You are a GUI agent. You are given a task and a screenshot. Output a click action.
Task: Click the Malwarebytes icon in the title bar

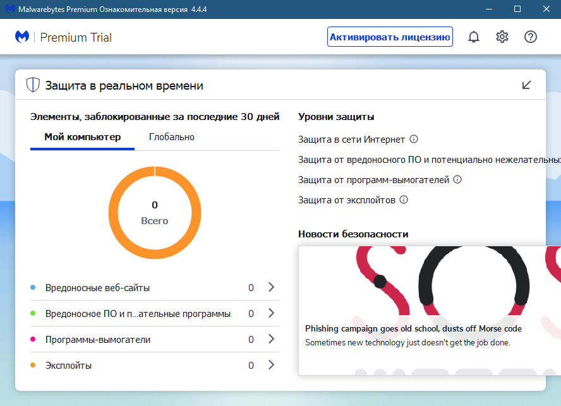pos(10,9)
